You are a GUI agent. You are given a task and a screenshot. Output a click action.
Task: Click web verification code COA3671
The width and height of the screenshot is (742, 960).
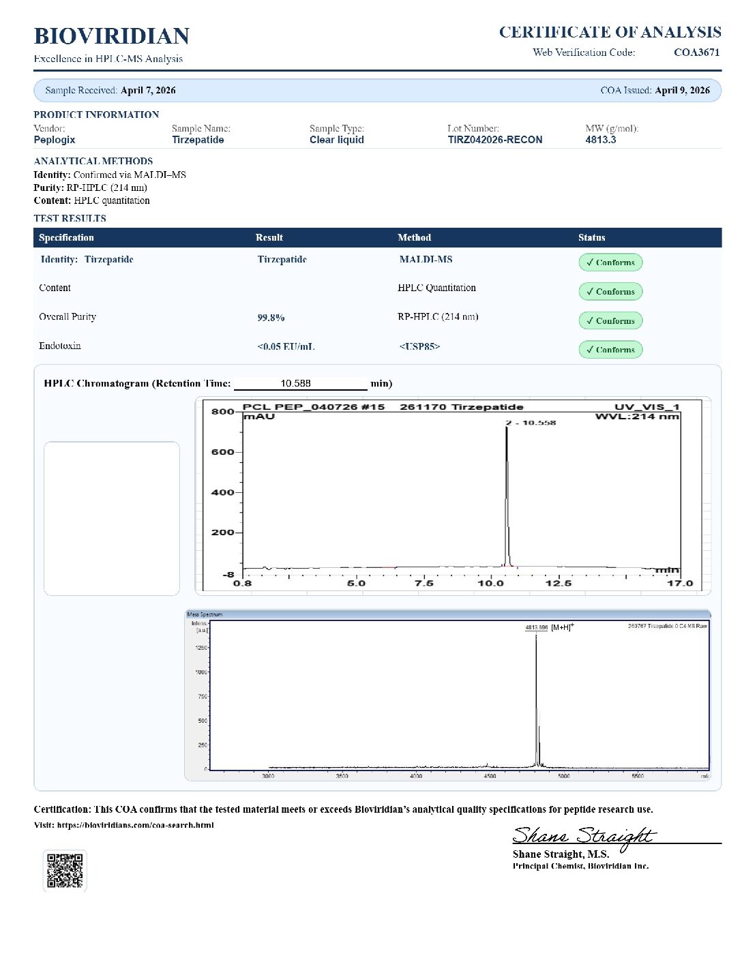pyautogui.click(x=696, y=52)
